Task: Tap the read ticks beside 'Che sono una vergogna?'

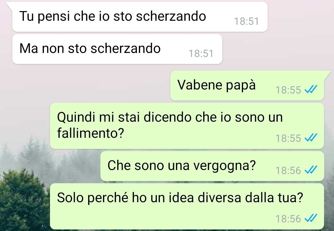Action: 311,170
